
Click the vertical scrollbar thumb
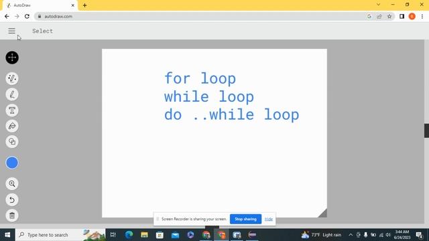tap(426, 131)
